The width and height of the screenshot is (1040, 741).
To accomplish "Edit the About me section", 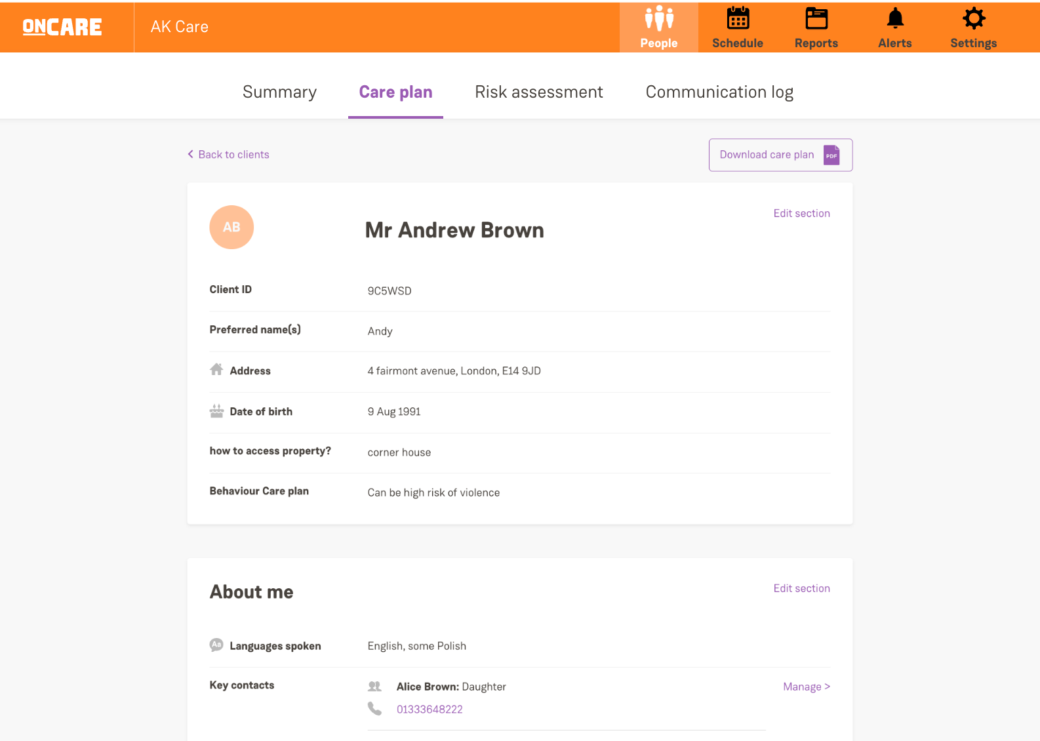I will (x=801, y=589).
